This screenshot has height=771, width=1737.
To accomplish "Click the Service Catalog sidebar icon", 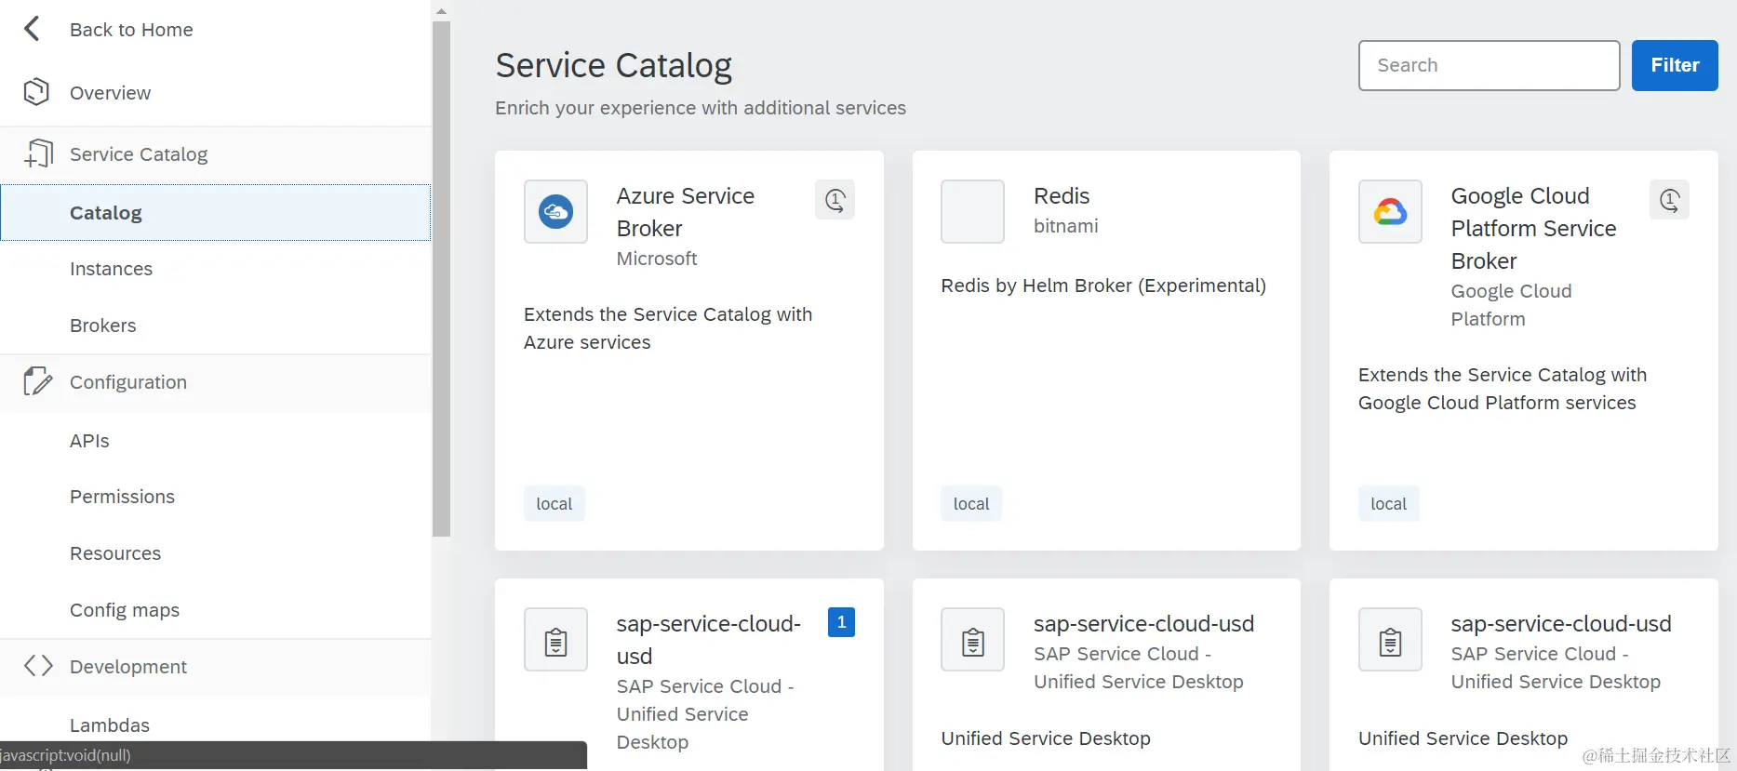I will click(x=38, y=153).
